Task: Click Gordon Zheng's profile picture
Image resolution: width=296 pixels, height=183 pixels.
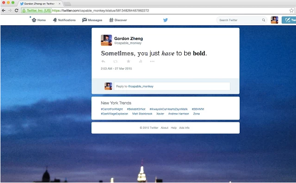Action: tap(106, 40)
